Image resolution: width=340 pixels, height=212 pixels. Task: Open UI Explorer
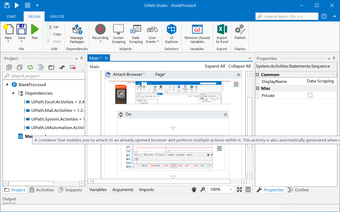coord(172,34)
